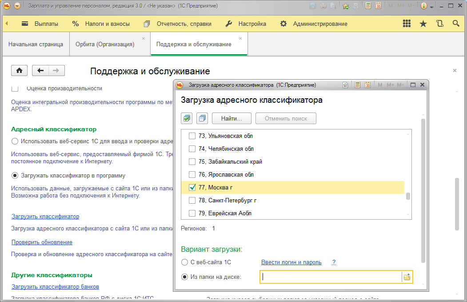Click the check all regions icon
The image size is (467, 302).
(x=187, y=118)
